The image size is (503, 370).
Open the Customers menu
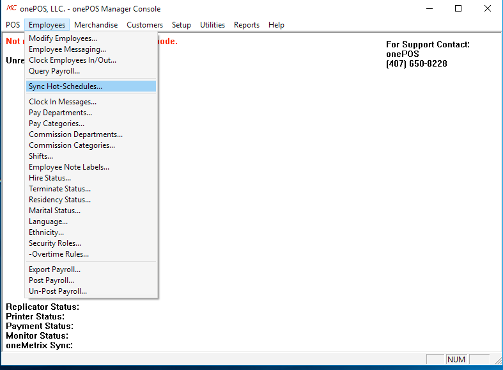[x=144, y=25]
